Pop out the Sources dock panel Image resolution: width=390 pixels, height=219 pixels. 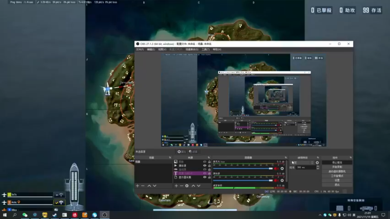(x=209, y=157)
